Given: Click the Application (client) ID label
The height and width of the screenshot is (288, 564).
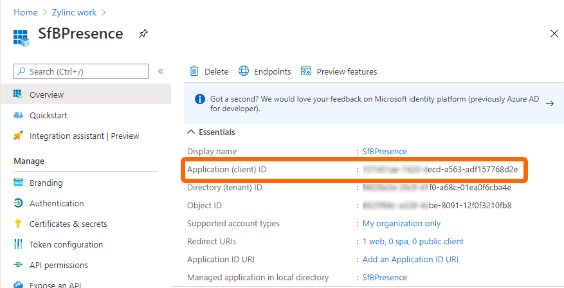Looking at the screenshot, I should pos(226,169).
